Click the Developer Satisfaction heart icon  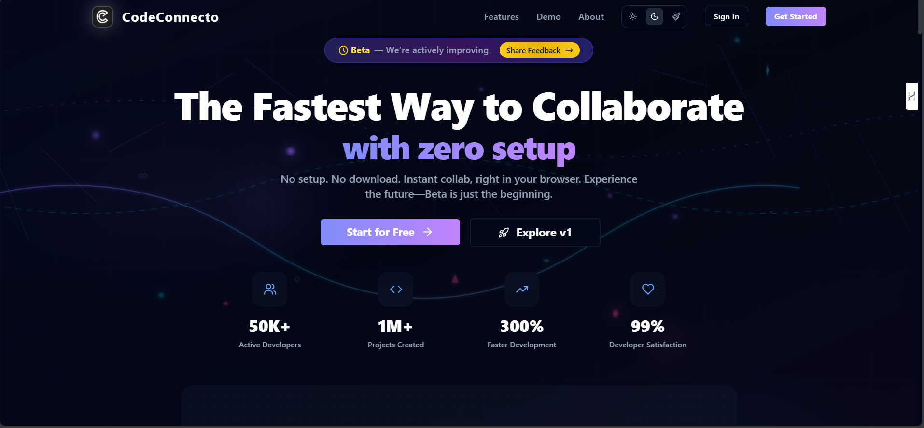pos(648,289)
